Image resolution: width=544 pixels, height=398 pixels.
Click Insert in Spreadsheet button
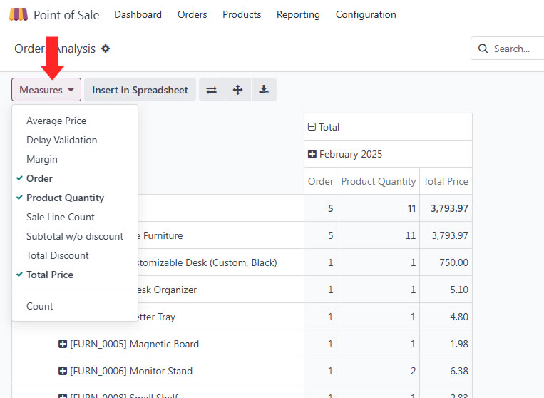click(x=140, y=90)
